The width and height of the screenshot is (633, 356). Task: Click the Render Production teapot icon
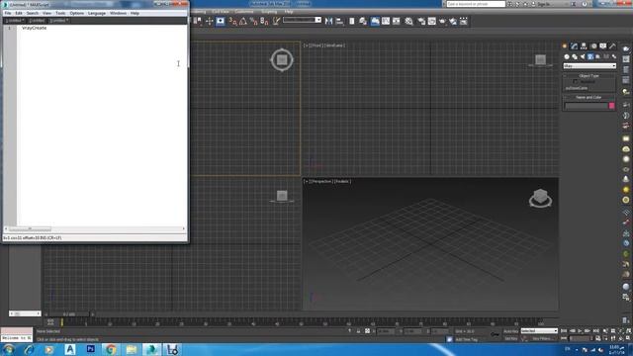pyautogui.click(x=442, y=21)
